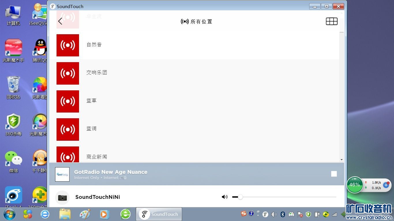Close the SoundTouch window
This screenshot has width=394, height=221.
[338, 6]
